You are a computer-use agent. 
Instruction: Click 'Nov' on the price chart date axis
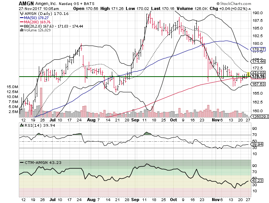coord(216,120)
